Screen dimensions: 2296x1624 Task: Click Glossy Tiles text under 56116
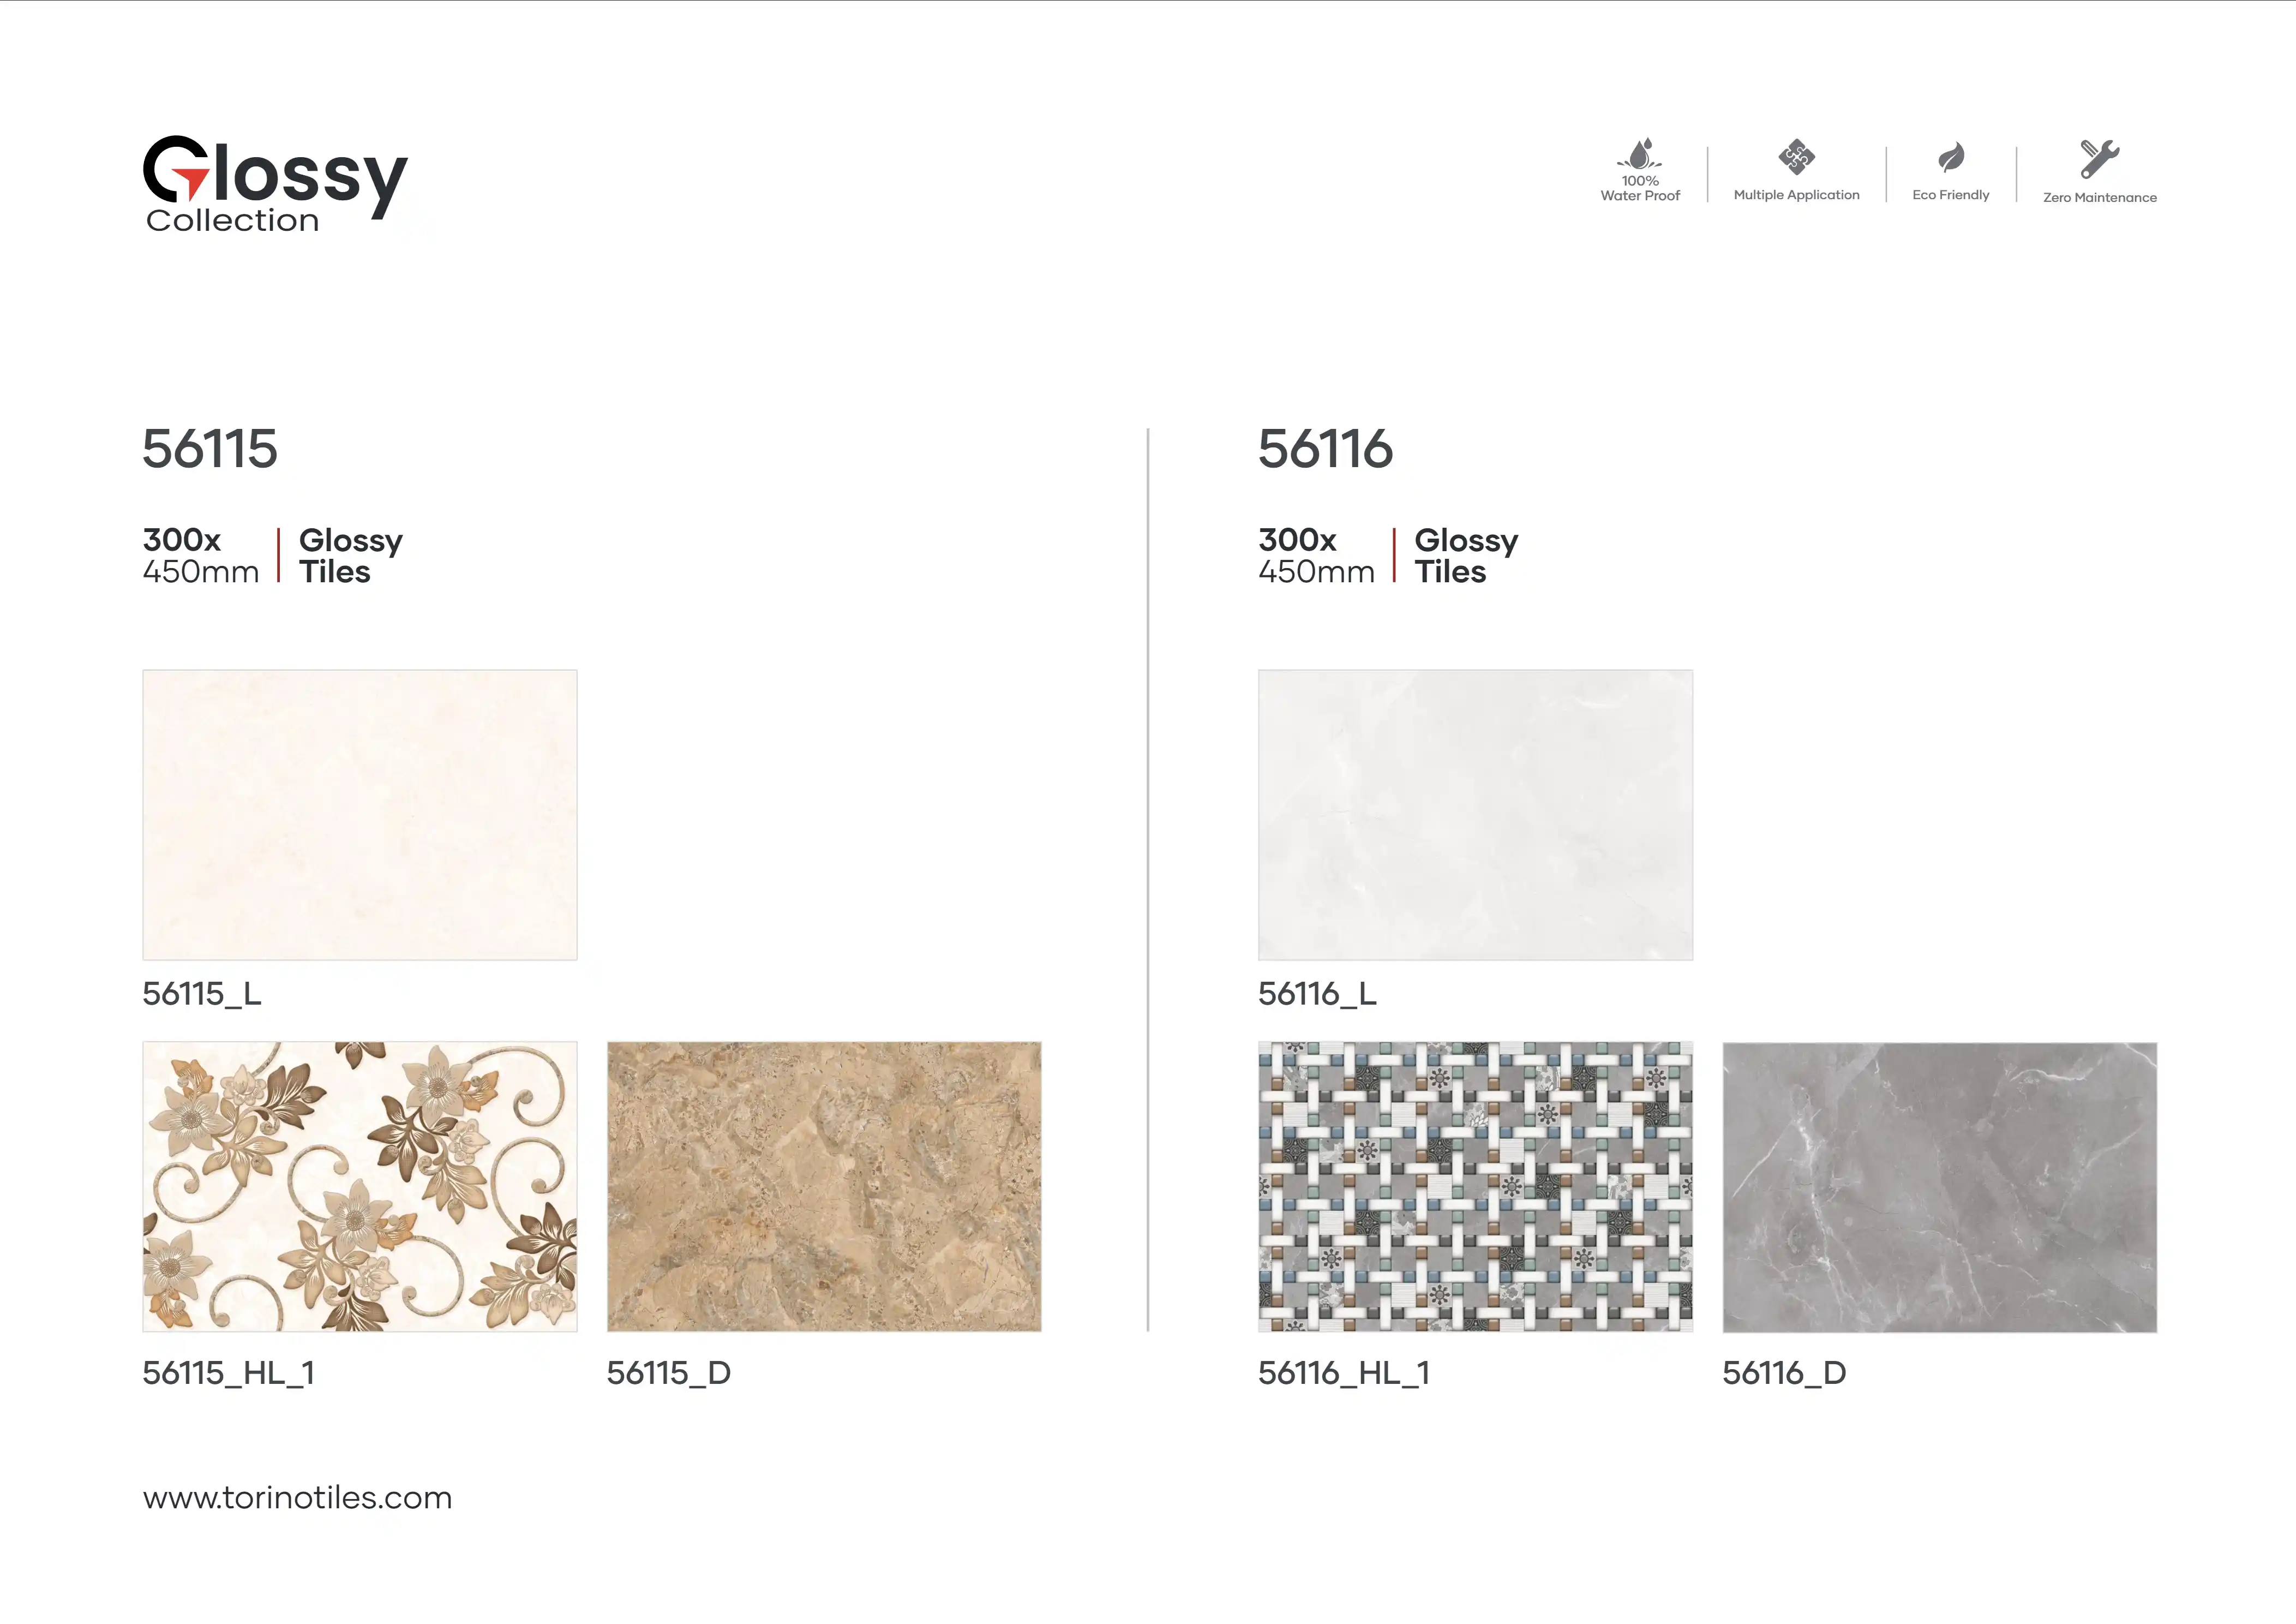point(1466,556)
